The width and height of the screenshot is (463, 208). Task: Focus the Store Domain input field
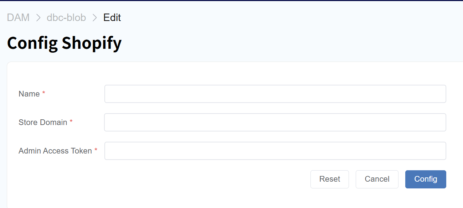pyautogui.click(x=275, y=122)
